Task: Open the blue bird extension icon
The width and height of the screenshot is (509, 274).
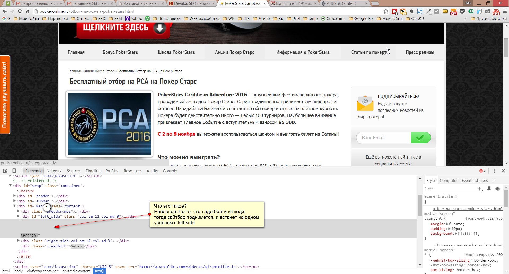Action: [479, 11]
